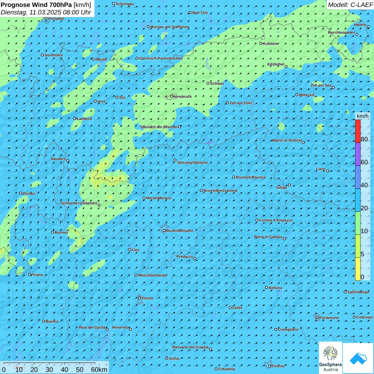Click the green 10 km/h legend color

point(358,223)
